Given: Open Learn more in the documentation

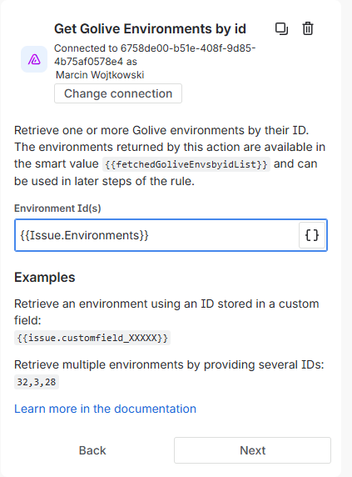Looking at the screenshot, I should (x=106, y=409).
